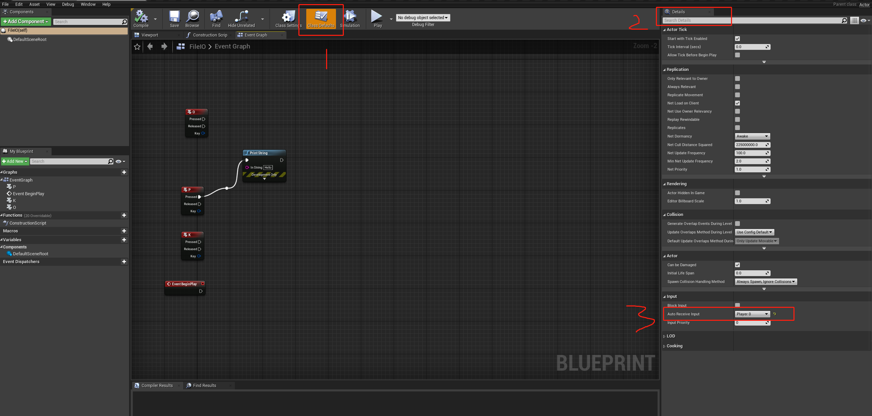Click the Add Component button

pos(26,21)
